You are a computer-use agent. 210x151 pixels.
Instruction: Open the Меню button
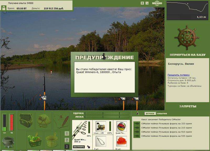[x=157, y=3]
